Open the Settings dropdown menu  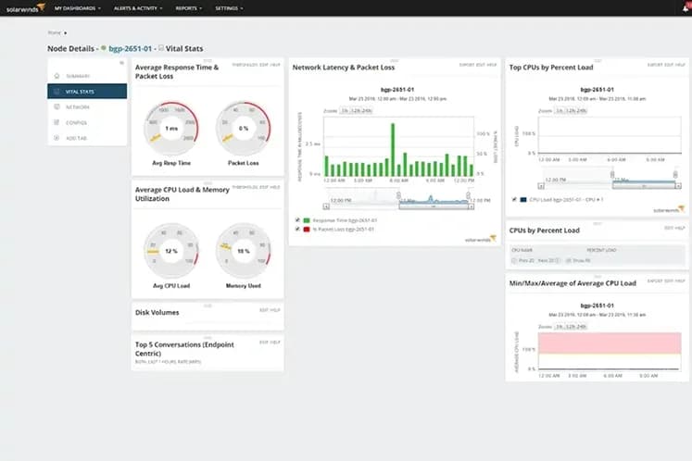tap(229, 8)
